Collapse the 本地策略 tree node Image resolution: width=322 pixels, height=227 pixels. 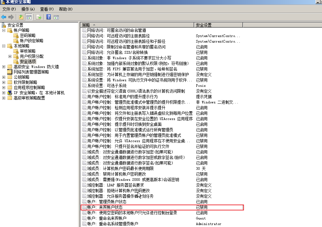pos(4,46)
